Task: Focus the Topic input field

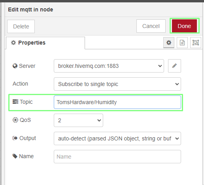Action: pyautogui.click(x=117, y=102)
